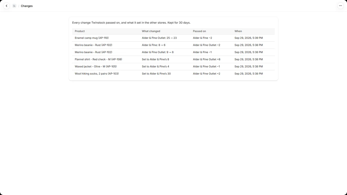Image resolution: width=347 pixels, height=195 pixels.
Task: Click the Product column header
Action: (x=80, y=31)
